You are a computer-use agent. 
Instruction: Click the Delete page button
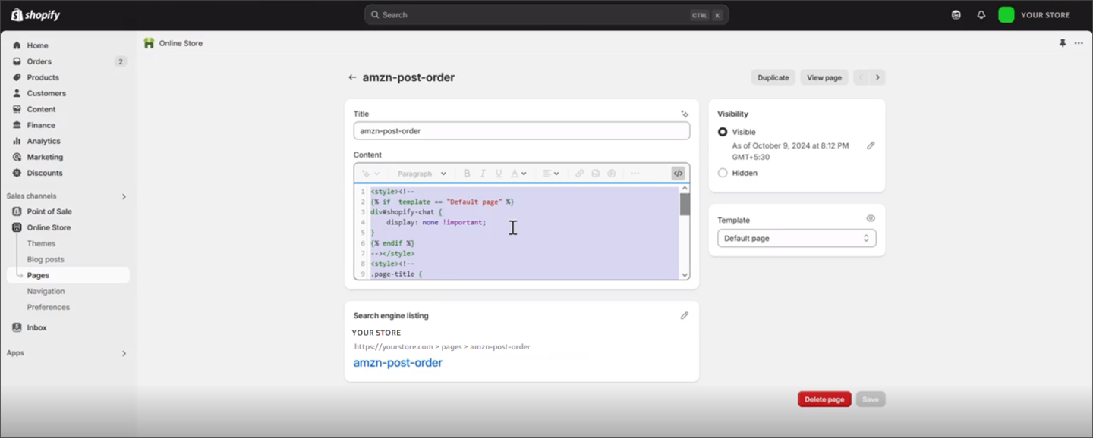click(x=824, y=399)
